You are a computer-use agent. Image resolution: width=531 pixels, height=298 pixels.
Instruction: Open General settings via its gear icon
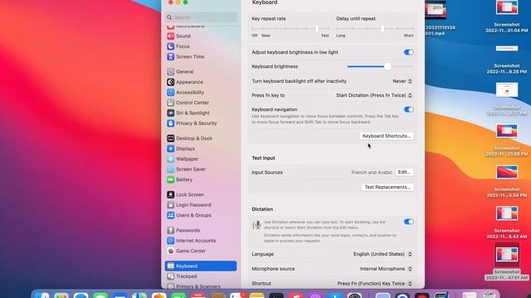(x=171, y=72)
